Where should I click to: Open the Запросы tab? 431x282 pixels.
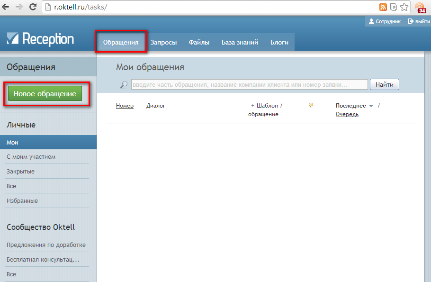click(x=163, y=42)
